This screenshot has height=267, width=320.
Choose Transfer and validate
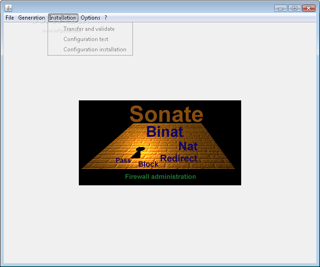pos(90,29)
